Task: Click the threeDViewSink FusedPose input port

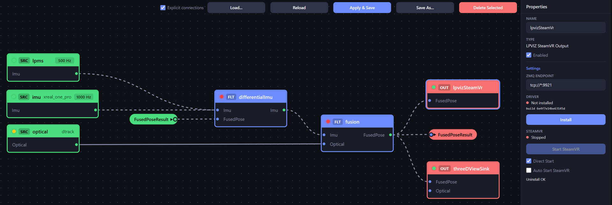Action: (x=430, y=182)
